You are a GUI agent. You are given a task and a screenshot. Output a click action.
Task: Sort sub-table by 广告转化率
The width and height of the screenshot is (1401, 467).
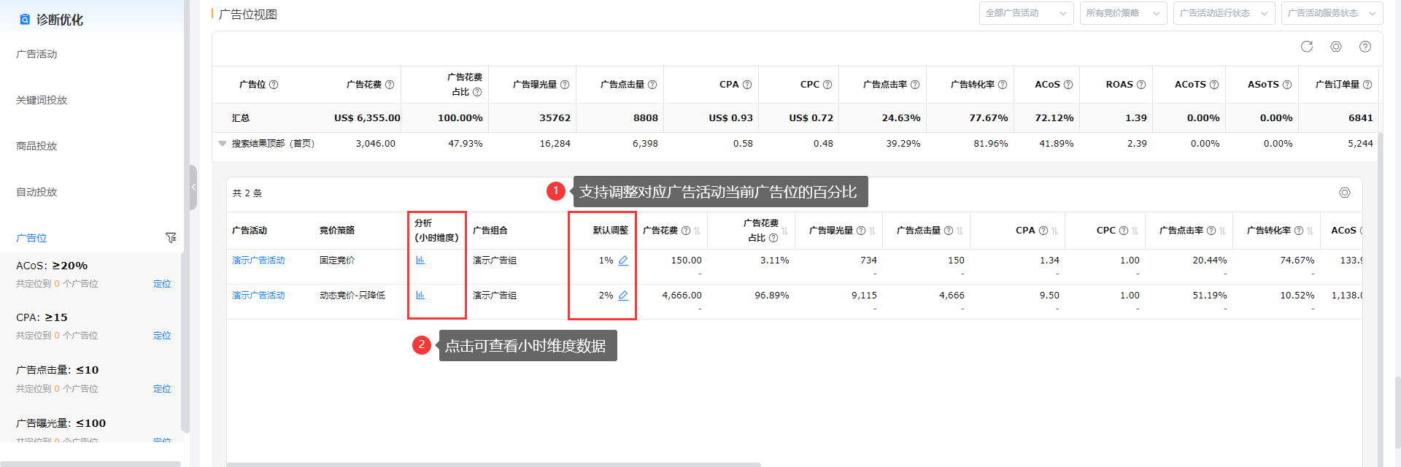(x=1310, y=231)
